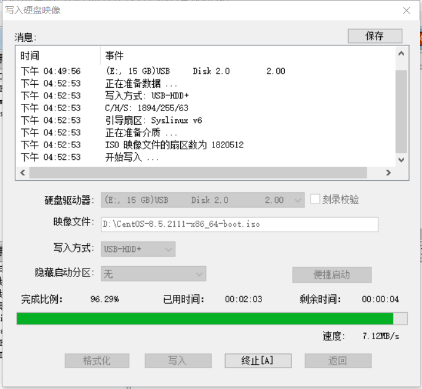
Task: Open the 隐藏启动分区 dropdown
Action: coord(153,273)
